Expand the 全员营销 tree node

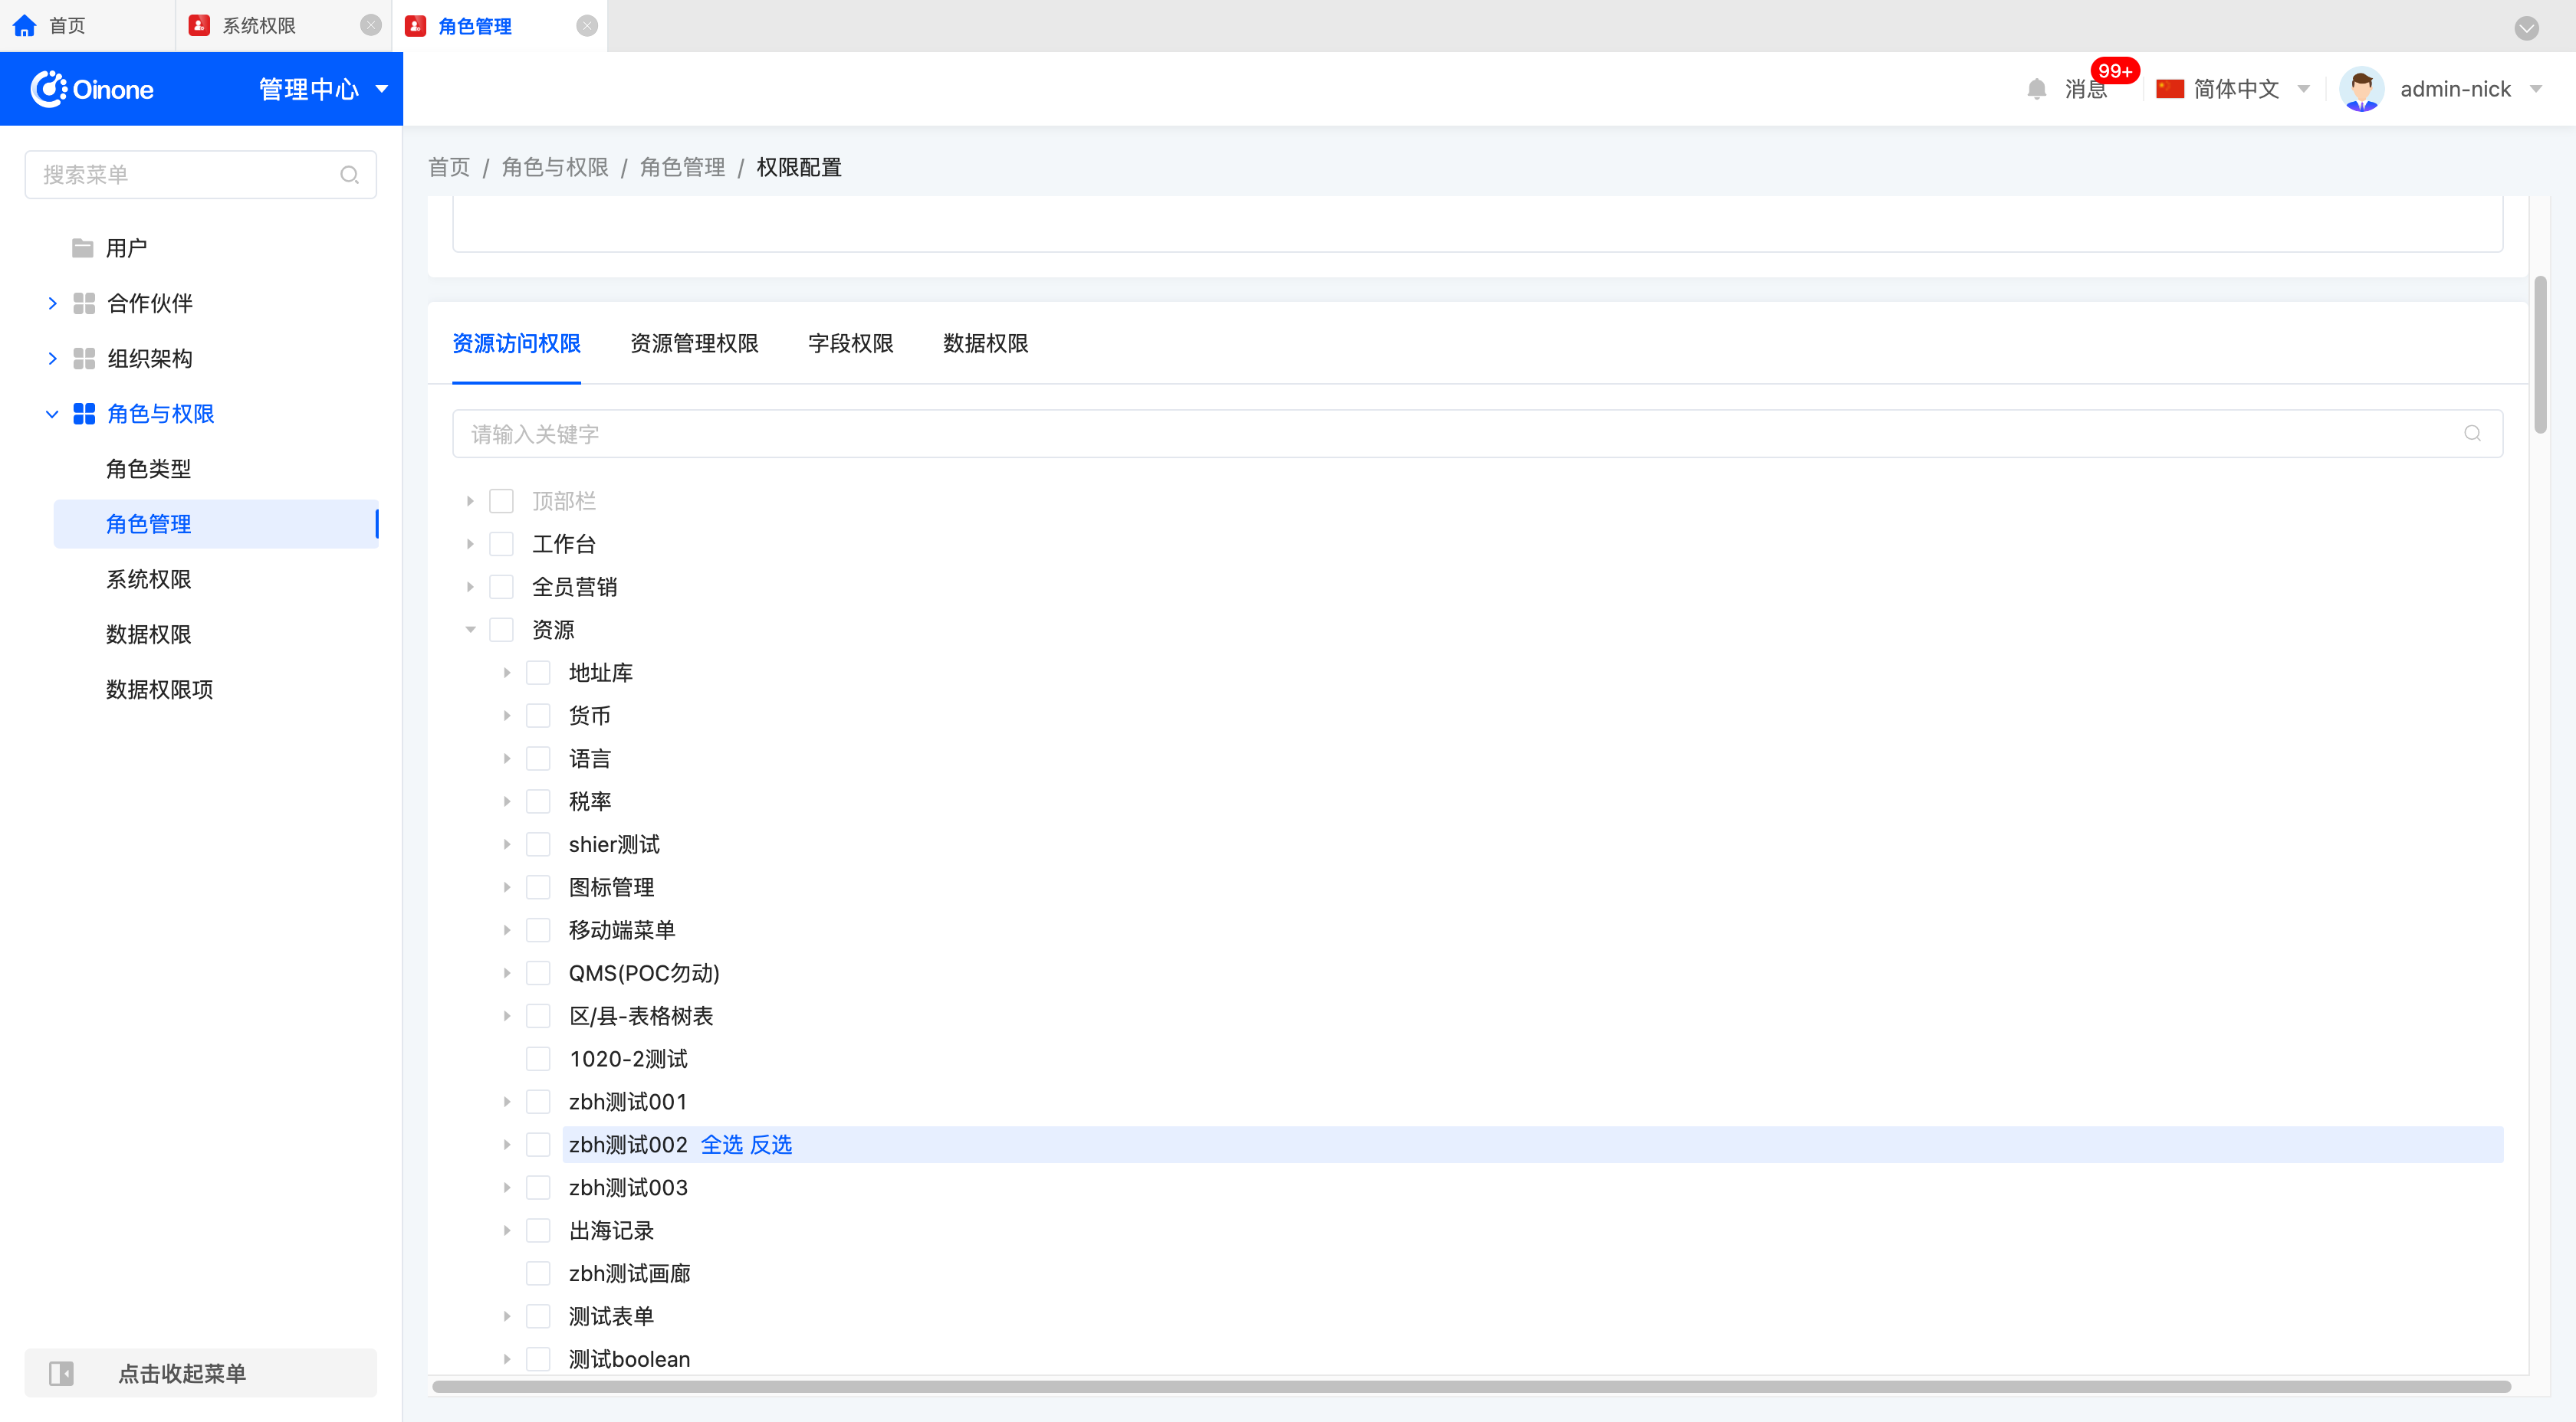click(470, 587)
